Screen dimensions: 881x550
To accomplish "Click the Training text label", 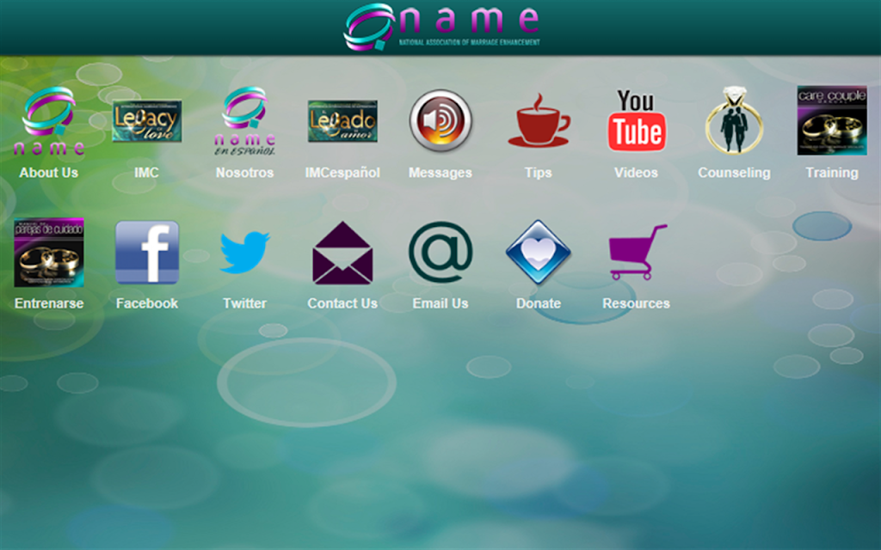I will (832, 173).
